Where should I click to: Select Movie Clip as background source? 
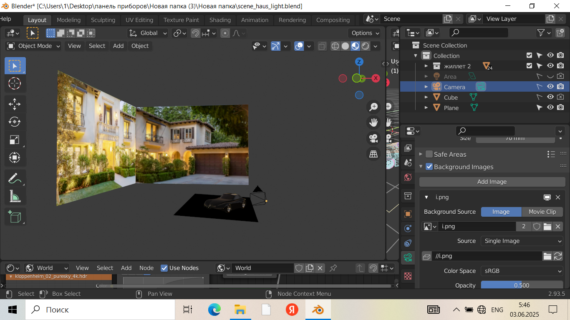(542, 212)
